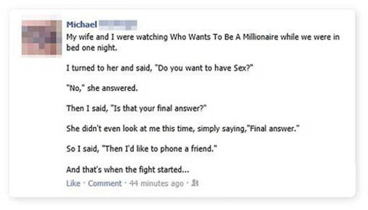368x210 pixels.
Task: Click the 'She didn't even look' sentence
Action: [183, 128]
